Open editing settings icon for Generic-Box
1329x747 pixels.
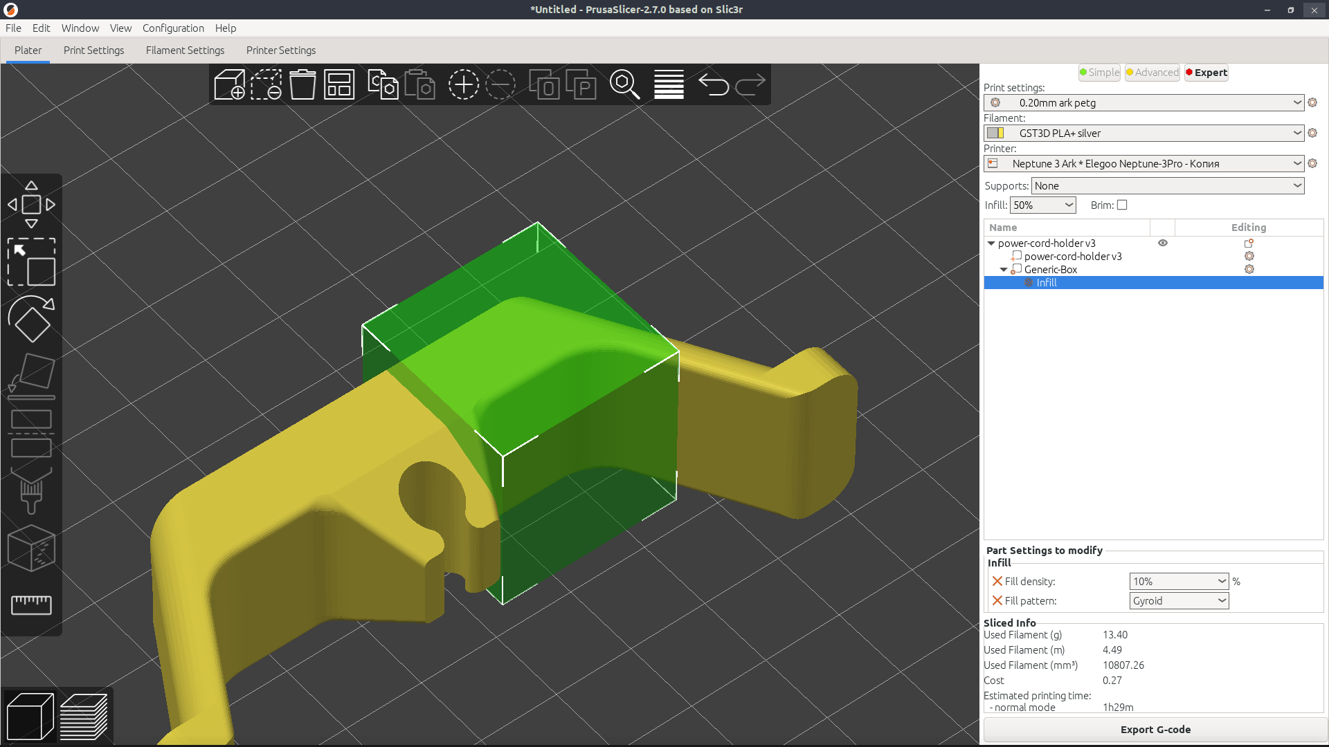(1249, 270)
